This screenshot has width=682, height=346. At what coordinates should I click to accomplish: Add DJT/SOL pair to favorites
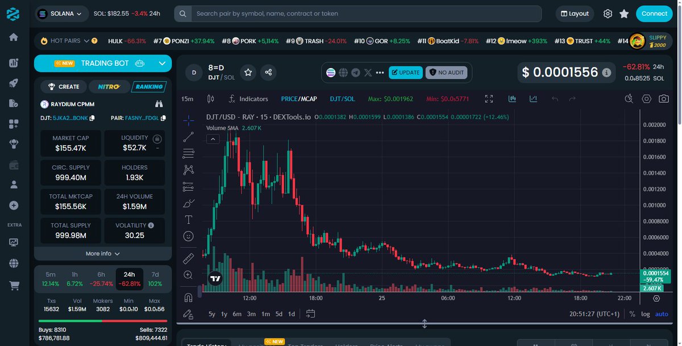click(248, 72)
